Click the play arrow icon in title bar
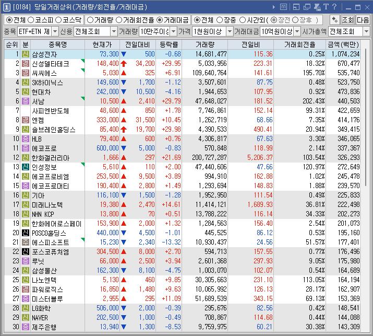The height and width of the screenshot is (336, 373). 274,7
